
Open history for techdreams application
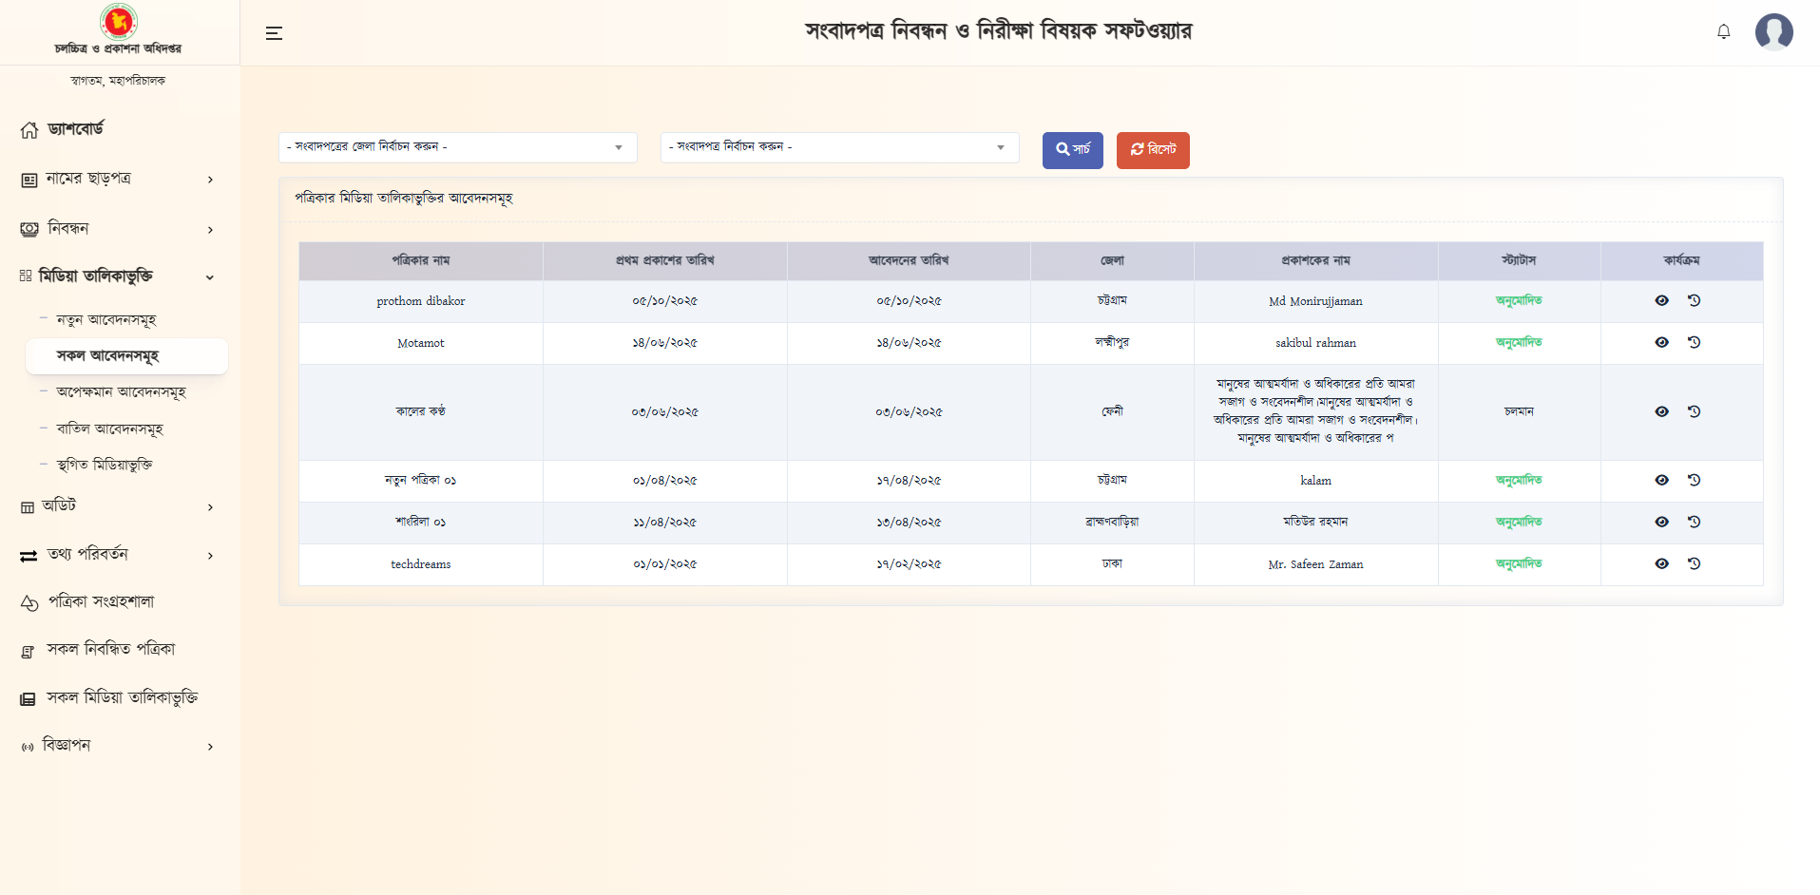1694,563
